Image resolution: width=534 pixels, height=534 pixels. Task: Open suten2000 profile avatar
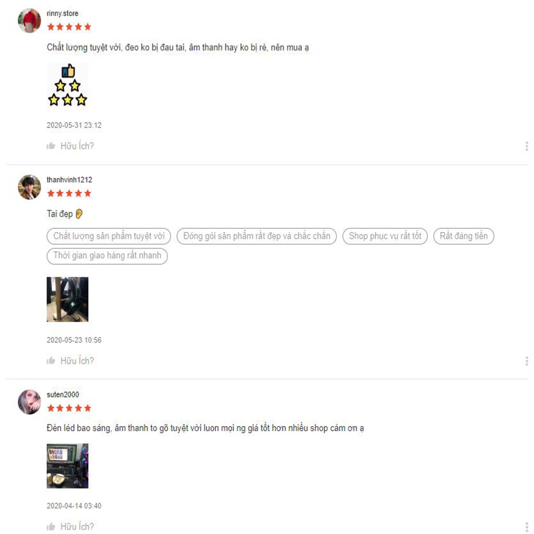tap(29, 402)
